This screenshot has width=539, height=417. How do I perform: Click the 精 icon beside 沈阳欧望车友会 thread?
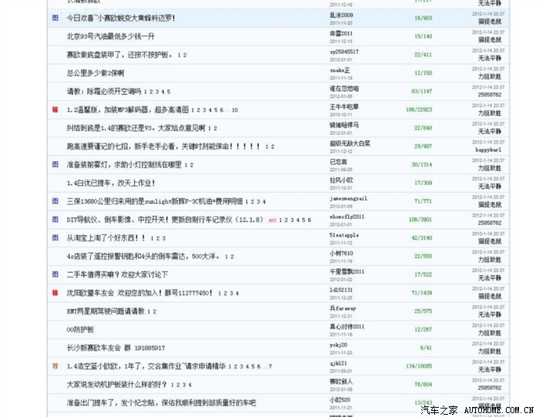pyautogui.click(x=55, y=293)
